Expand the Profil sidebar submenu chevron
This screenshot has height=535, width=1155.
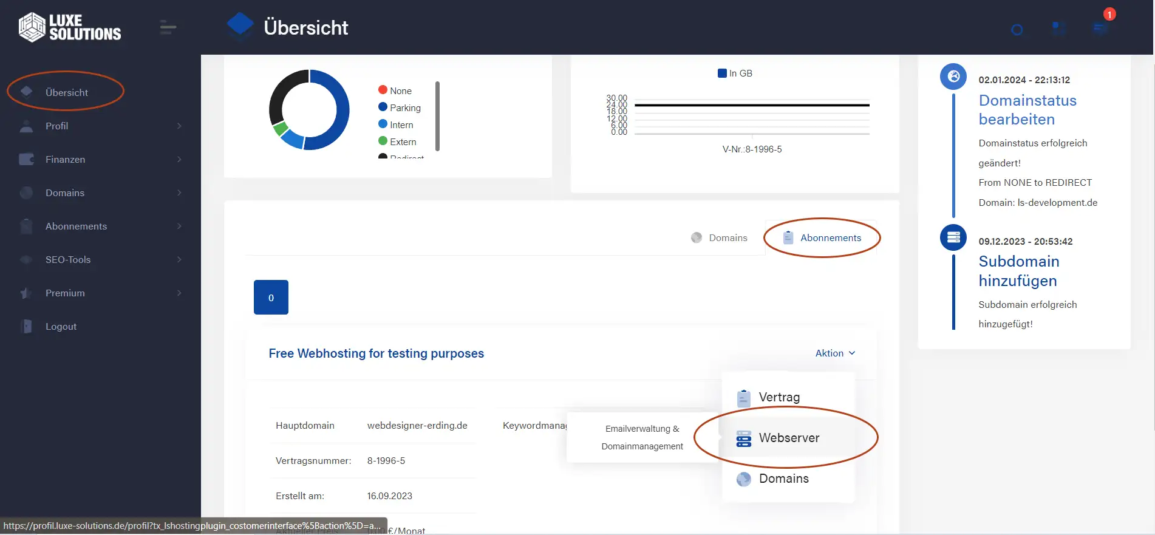click(x=179, y=126)
